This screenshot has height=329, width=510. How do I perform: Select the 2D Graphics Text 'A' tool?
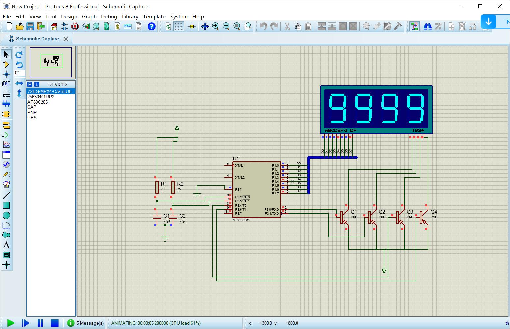tap(6, 245)
